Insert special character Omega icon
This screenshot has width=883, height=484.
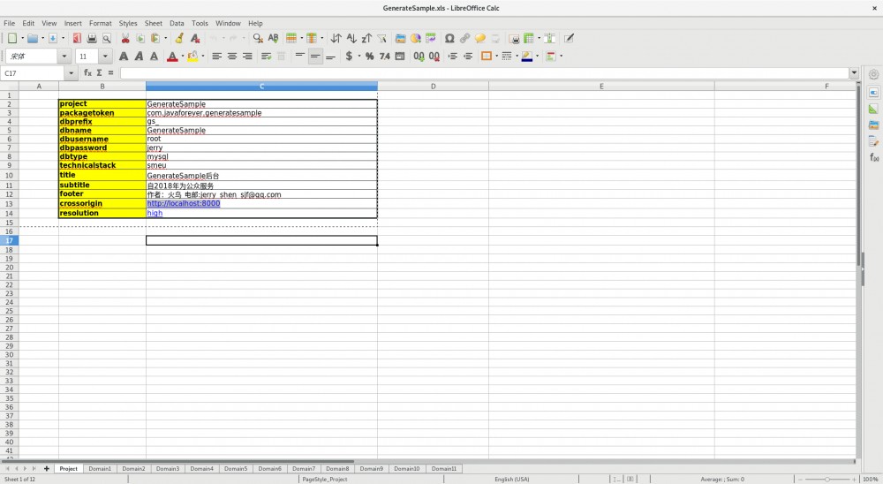(x=449, y=38)
